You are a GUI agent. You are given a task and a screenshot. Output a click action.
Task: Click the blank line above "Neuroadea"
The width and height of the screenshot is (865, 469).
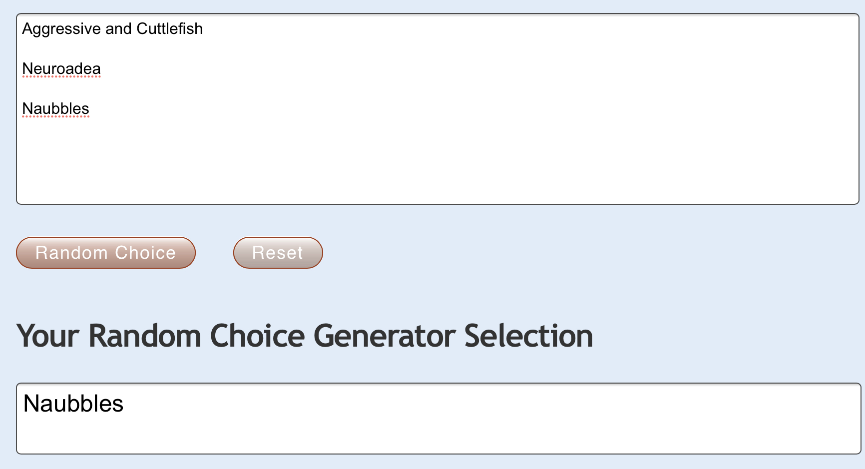pyautogui.click(x=150, y=49)
